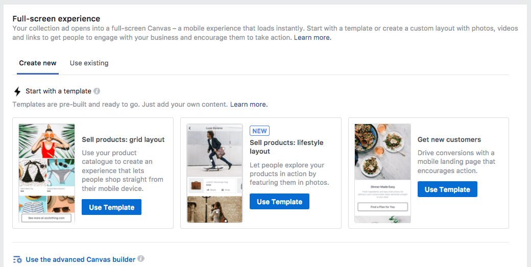Click the info icon beside Start with a template
The height and width of the screenshot is (267, 531).
click(97, 91)
